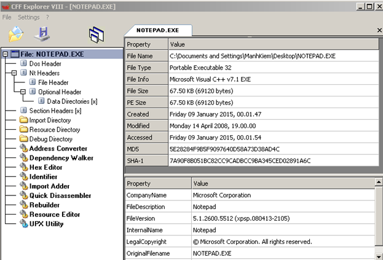The width and height of the screenshot is (383, 260).
Task: Switch to the NOTEPAD.EXE tab
Action: tap(158, 30)
